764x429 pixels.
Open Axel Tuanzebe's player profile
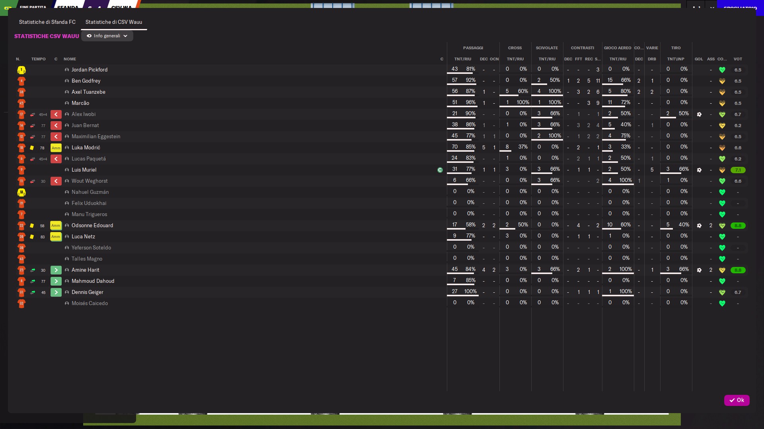pos(88,92)
